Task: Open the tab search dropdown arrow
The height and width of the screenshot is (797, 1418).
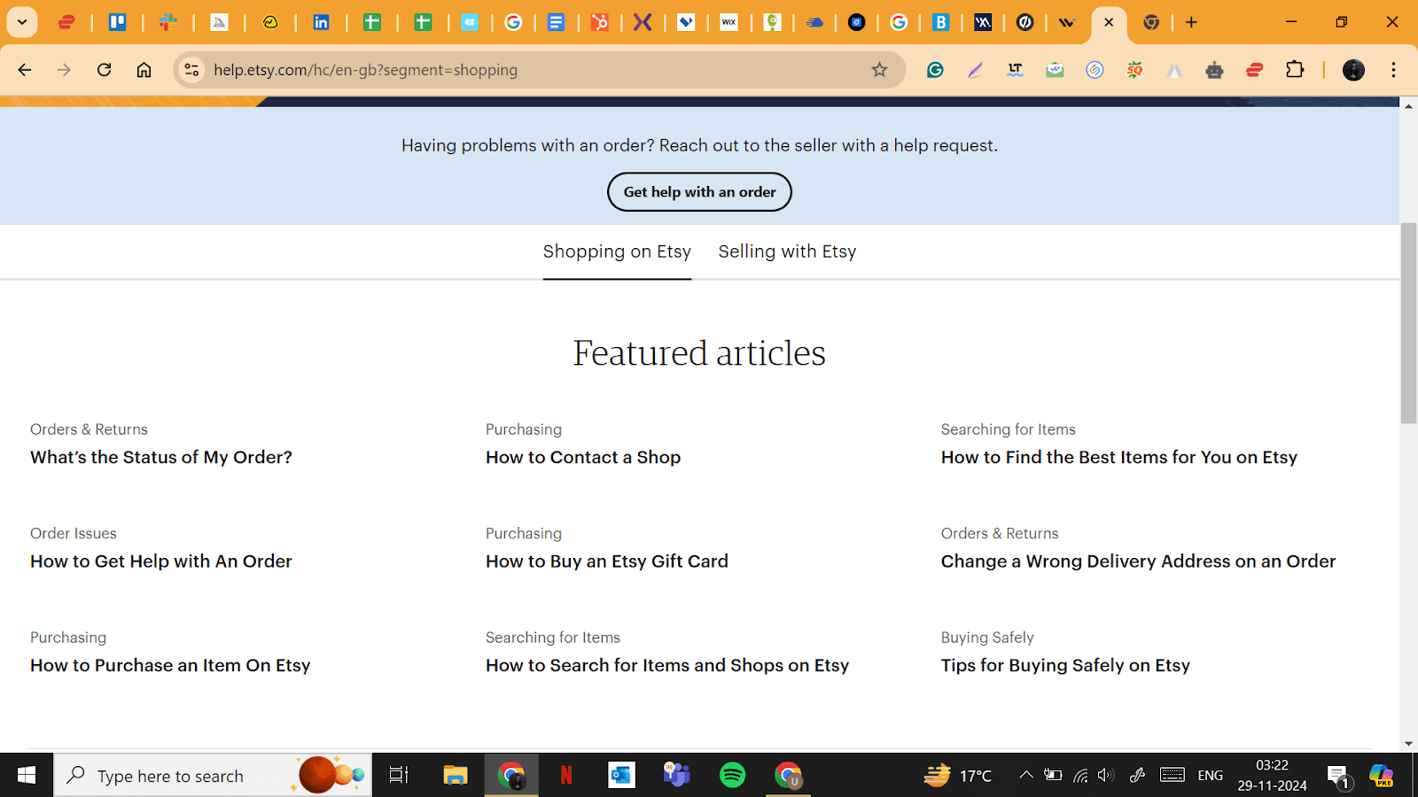Action: pos(22,22)
